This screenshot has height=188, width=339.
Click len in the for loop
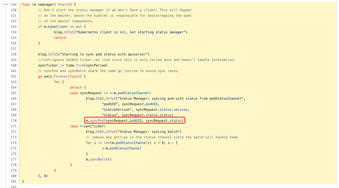(x=107, y=143)
